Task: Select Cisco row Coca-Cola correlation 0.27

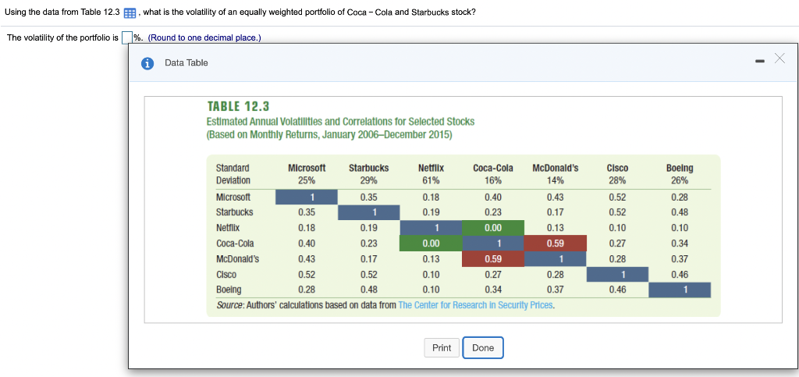Action: 493,275
